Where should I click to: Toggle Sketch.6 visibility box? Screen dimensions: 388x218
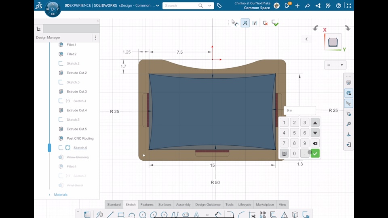[61, 148]
